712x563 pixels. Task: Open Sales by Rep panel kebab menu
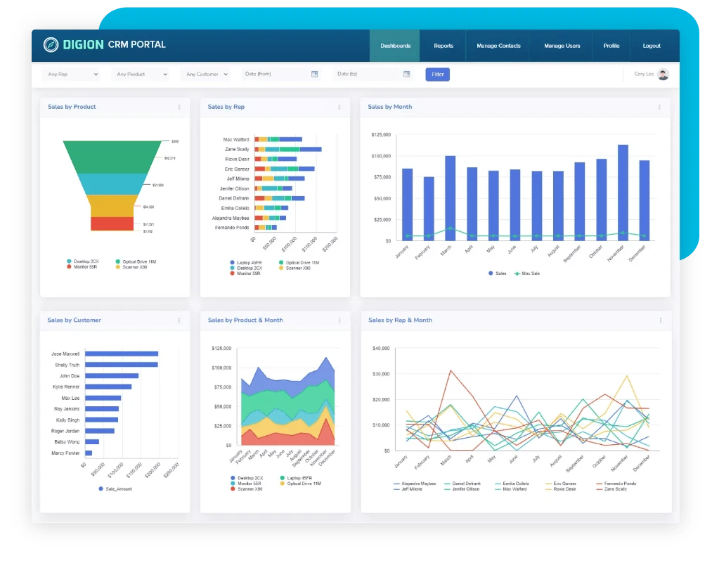pos(339,108)
